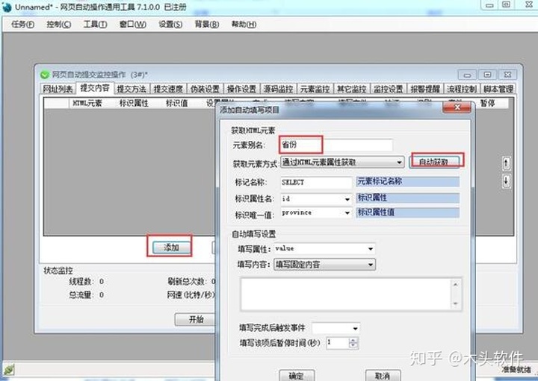
Task: Click the 自动获取 button
Action: tap(434, 162)
